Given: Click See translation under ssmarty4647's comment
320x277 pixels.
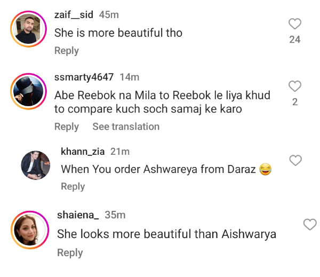Looking at the screenshot, I should pyautogui.click(x=126, y=126).
